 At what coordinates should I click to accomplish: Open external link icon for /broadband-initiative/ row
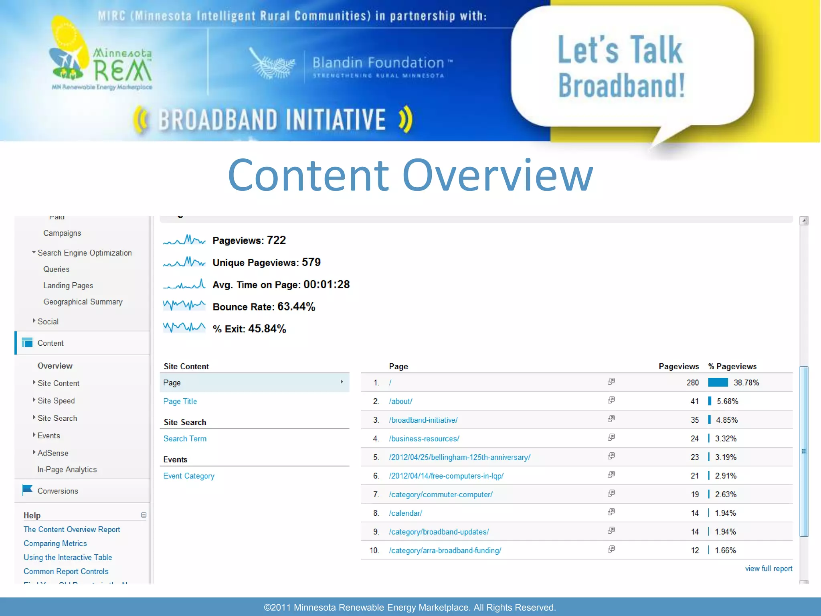pos(611,419)
